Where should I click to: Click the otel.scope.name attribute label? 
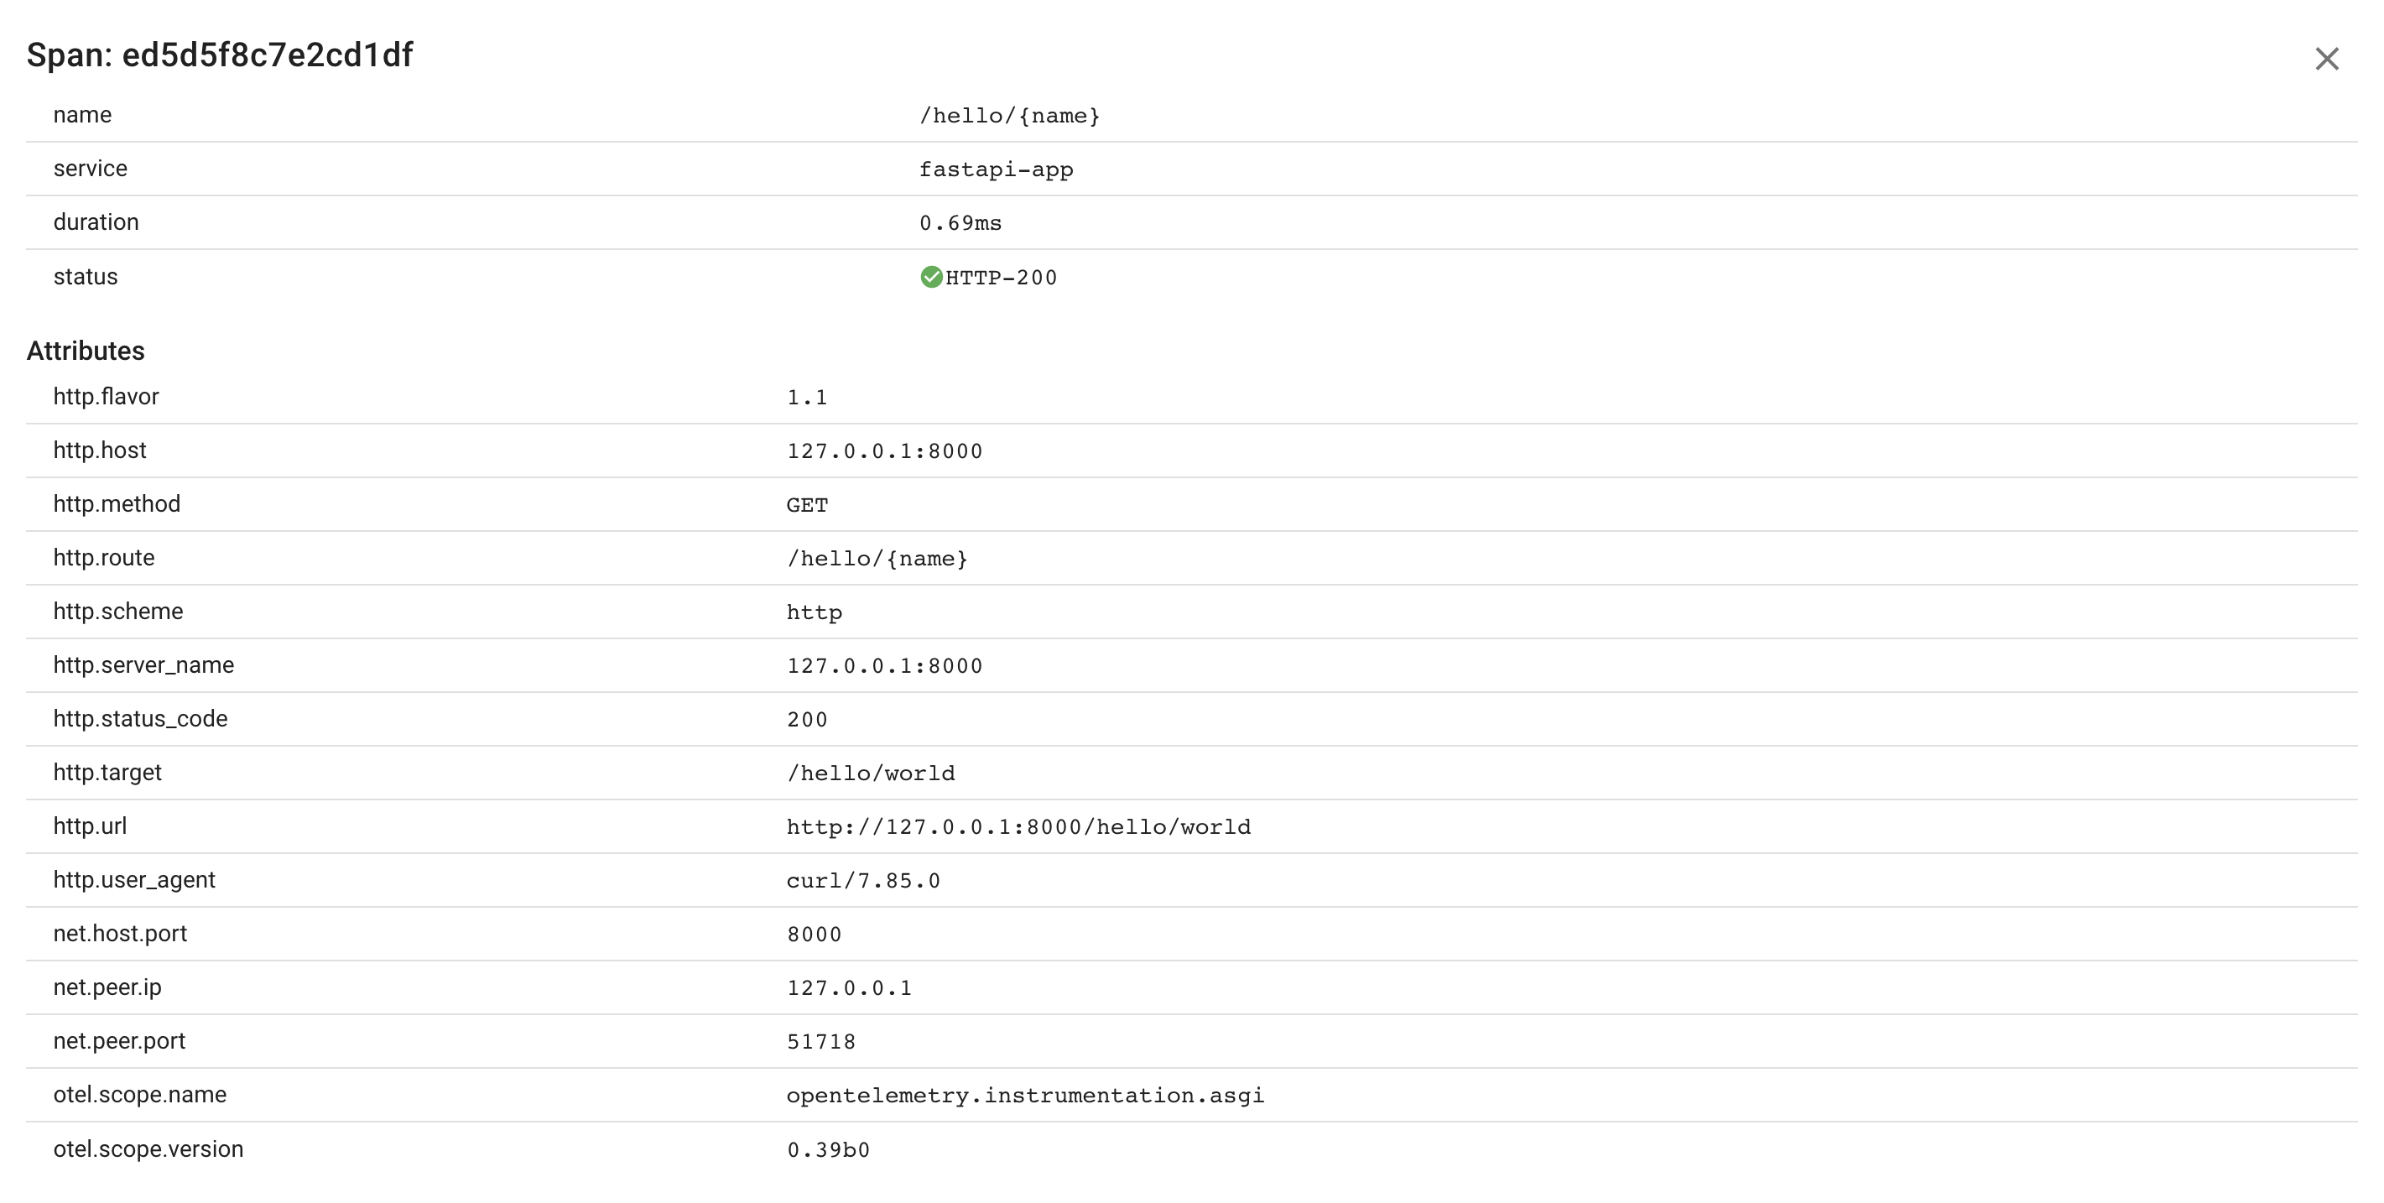click(140, 1095)
